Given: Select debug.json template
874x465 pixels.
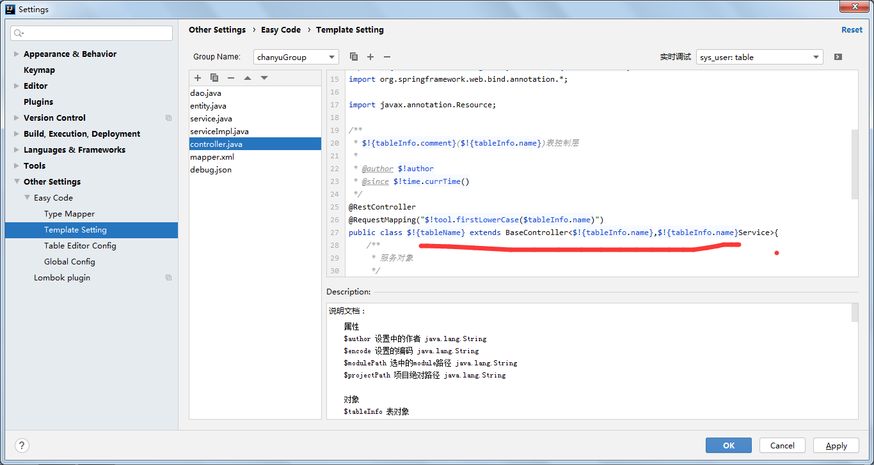Looking at the screenshot, I should (x=255, y=169).
